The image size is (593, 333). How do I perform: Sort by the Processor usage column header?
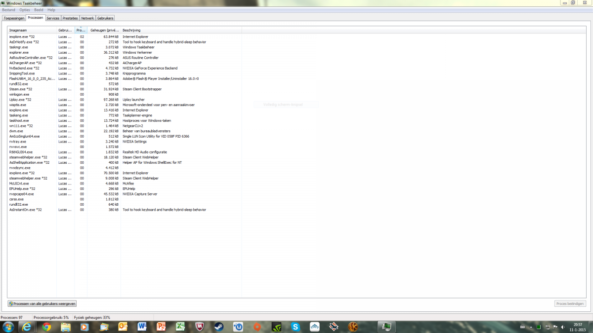(81, 30)
